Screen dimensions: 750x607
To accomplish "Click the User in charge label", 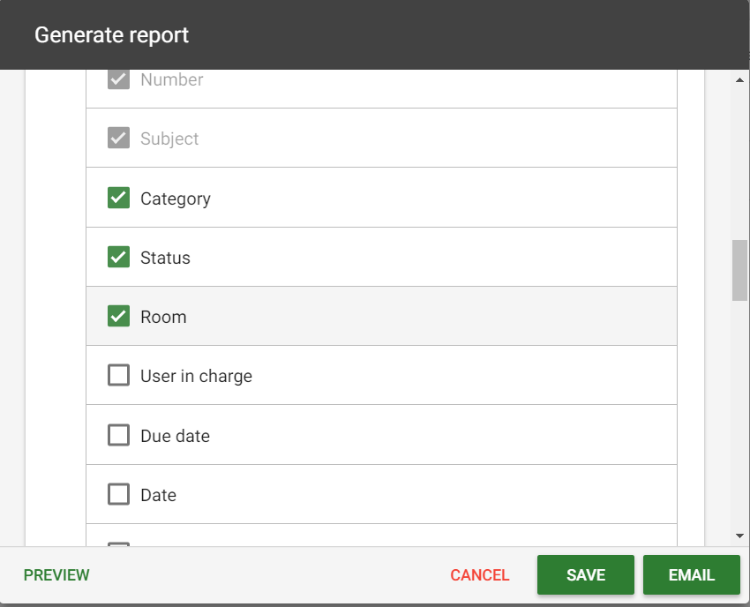I will pyautogui.click(x=196, y=377).
